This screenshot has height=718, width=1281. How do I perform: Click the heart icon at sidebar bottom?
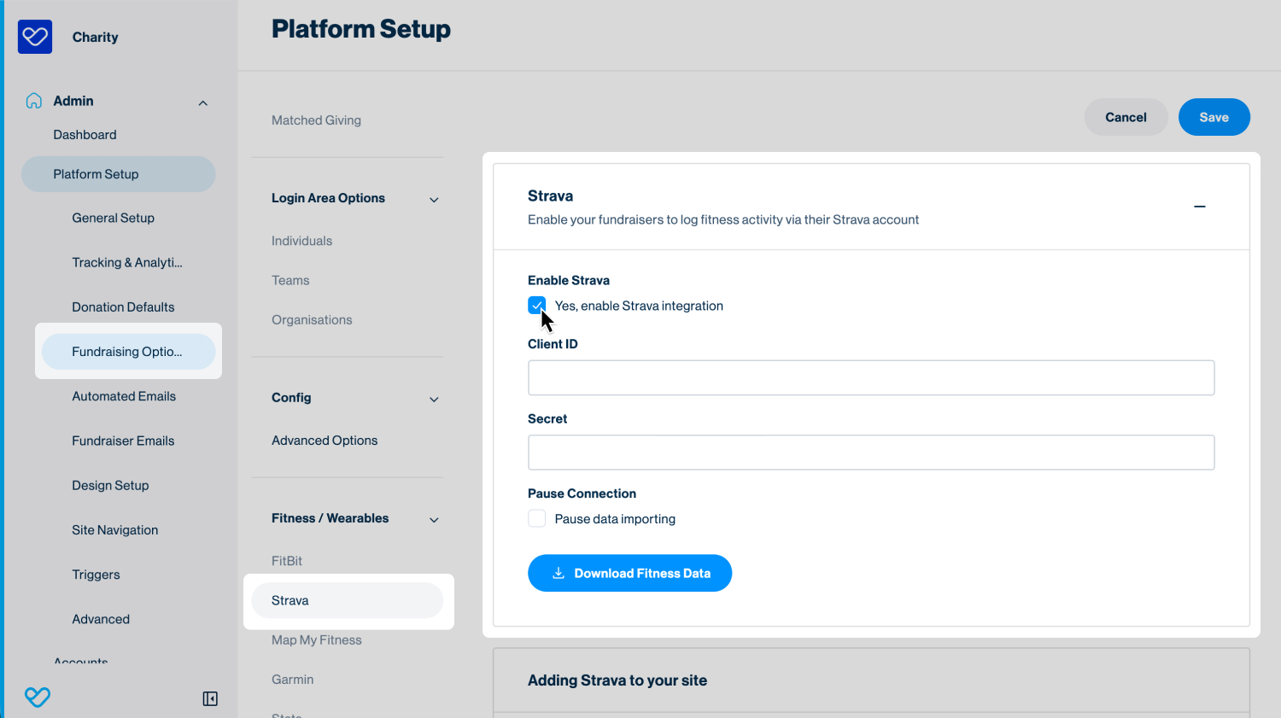click(x=38, y=697)
